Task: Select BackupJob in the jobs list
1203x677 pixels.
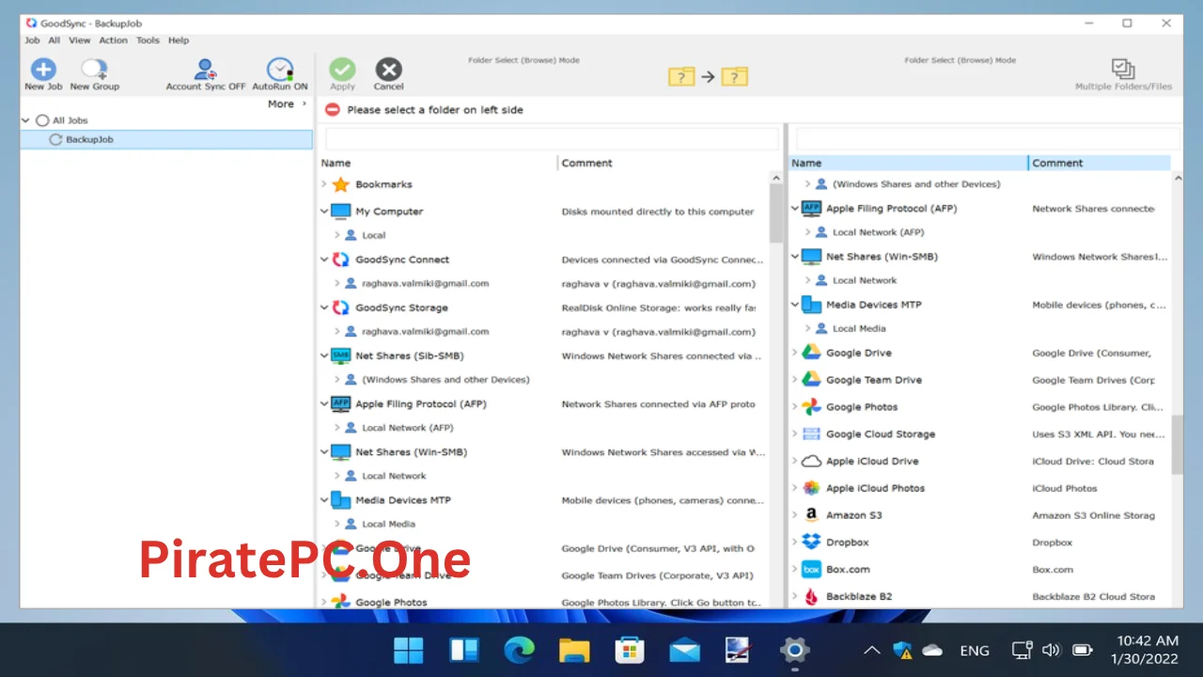Action: (x=166, y=139)
